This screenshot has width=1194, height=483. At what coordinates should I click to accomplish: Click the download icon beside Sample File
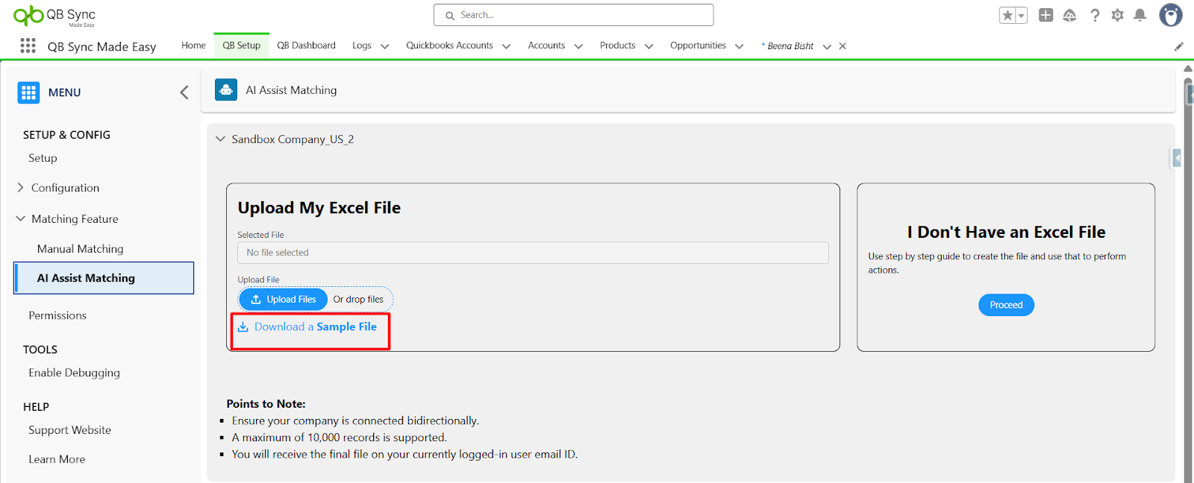click(x=243, y=327)
